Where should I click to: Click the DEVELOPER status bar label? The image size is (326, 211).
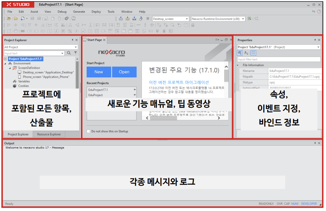click(x=309, y=203)
